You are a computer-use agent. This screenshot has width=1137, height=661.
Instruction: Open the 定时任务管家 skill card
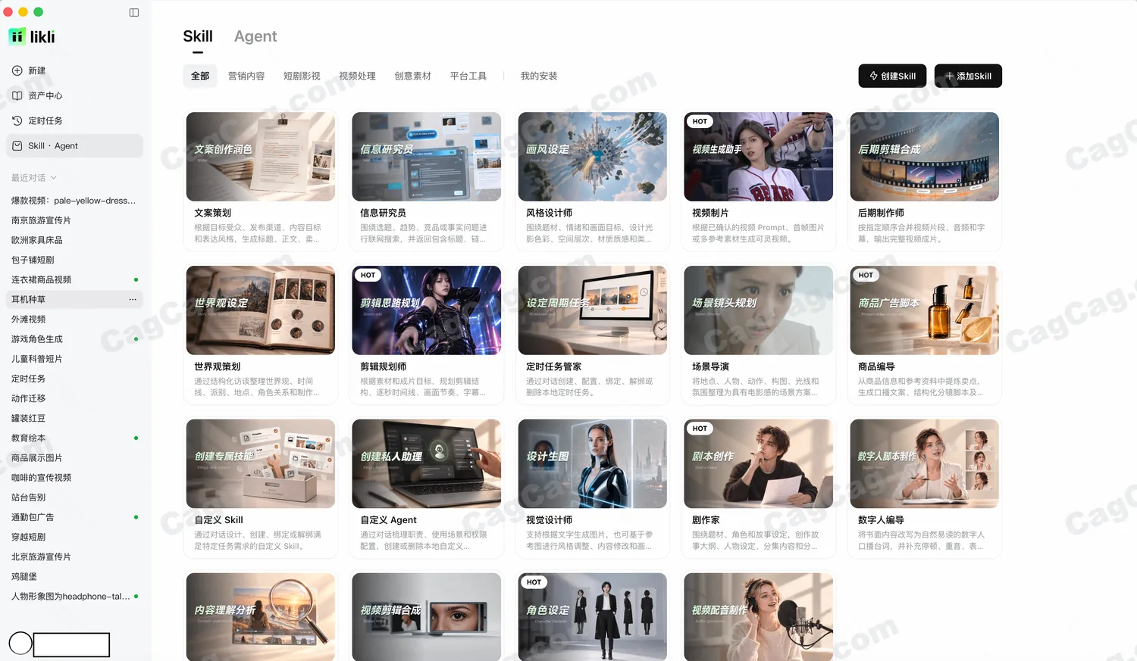click(x=593, y=334)
